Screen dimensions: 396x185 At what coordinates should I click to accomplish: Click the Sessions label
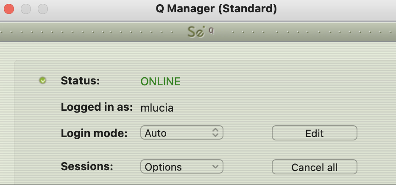pyautogui.click(x=87, y=166)
